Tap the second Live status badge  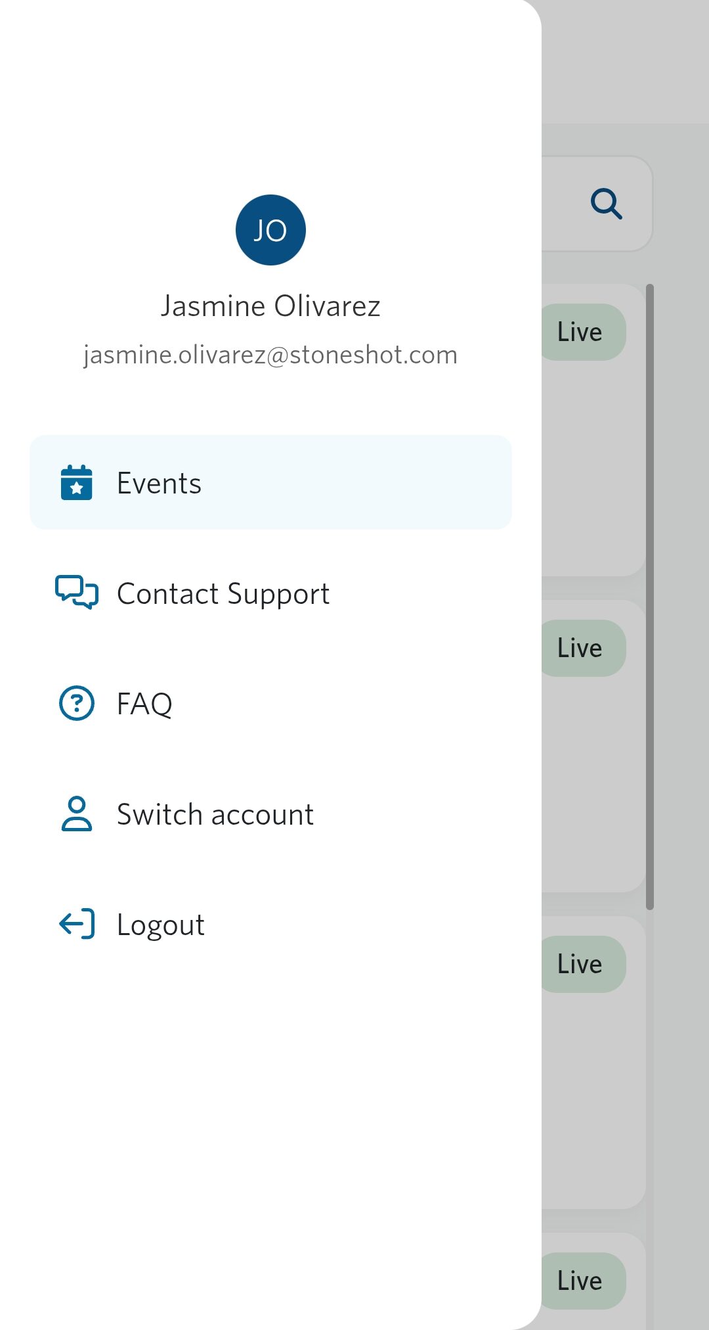tap(581, 648)
